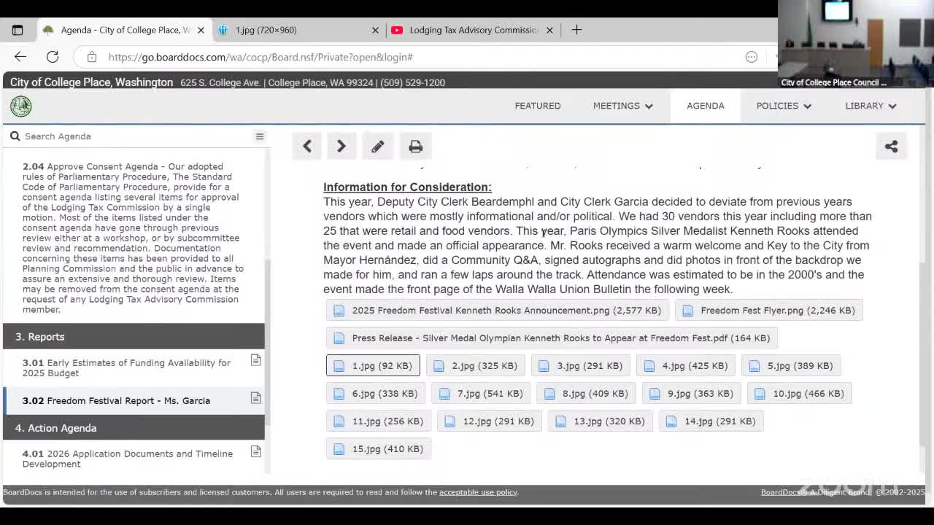Viewport: 934px width, 525px height.
Task: Go to previous agenda item arrow
Action: [x=307, y=147]
